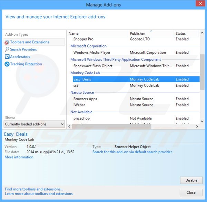Click the vertical scrollbar thumb

(202, 72)
